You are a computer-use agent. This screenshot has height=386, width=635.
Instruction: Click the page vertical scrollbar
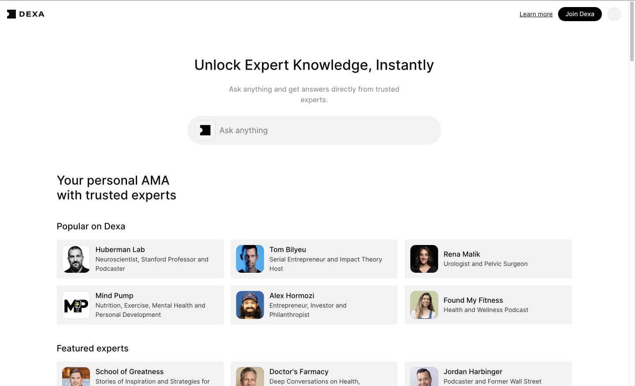pos(632,193)
